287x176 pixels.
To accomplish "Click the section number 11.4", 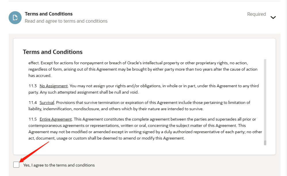I will coord(33,102).
